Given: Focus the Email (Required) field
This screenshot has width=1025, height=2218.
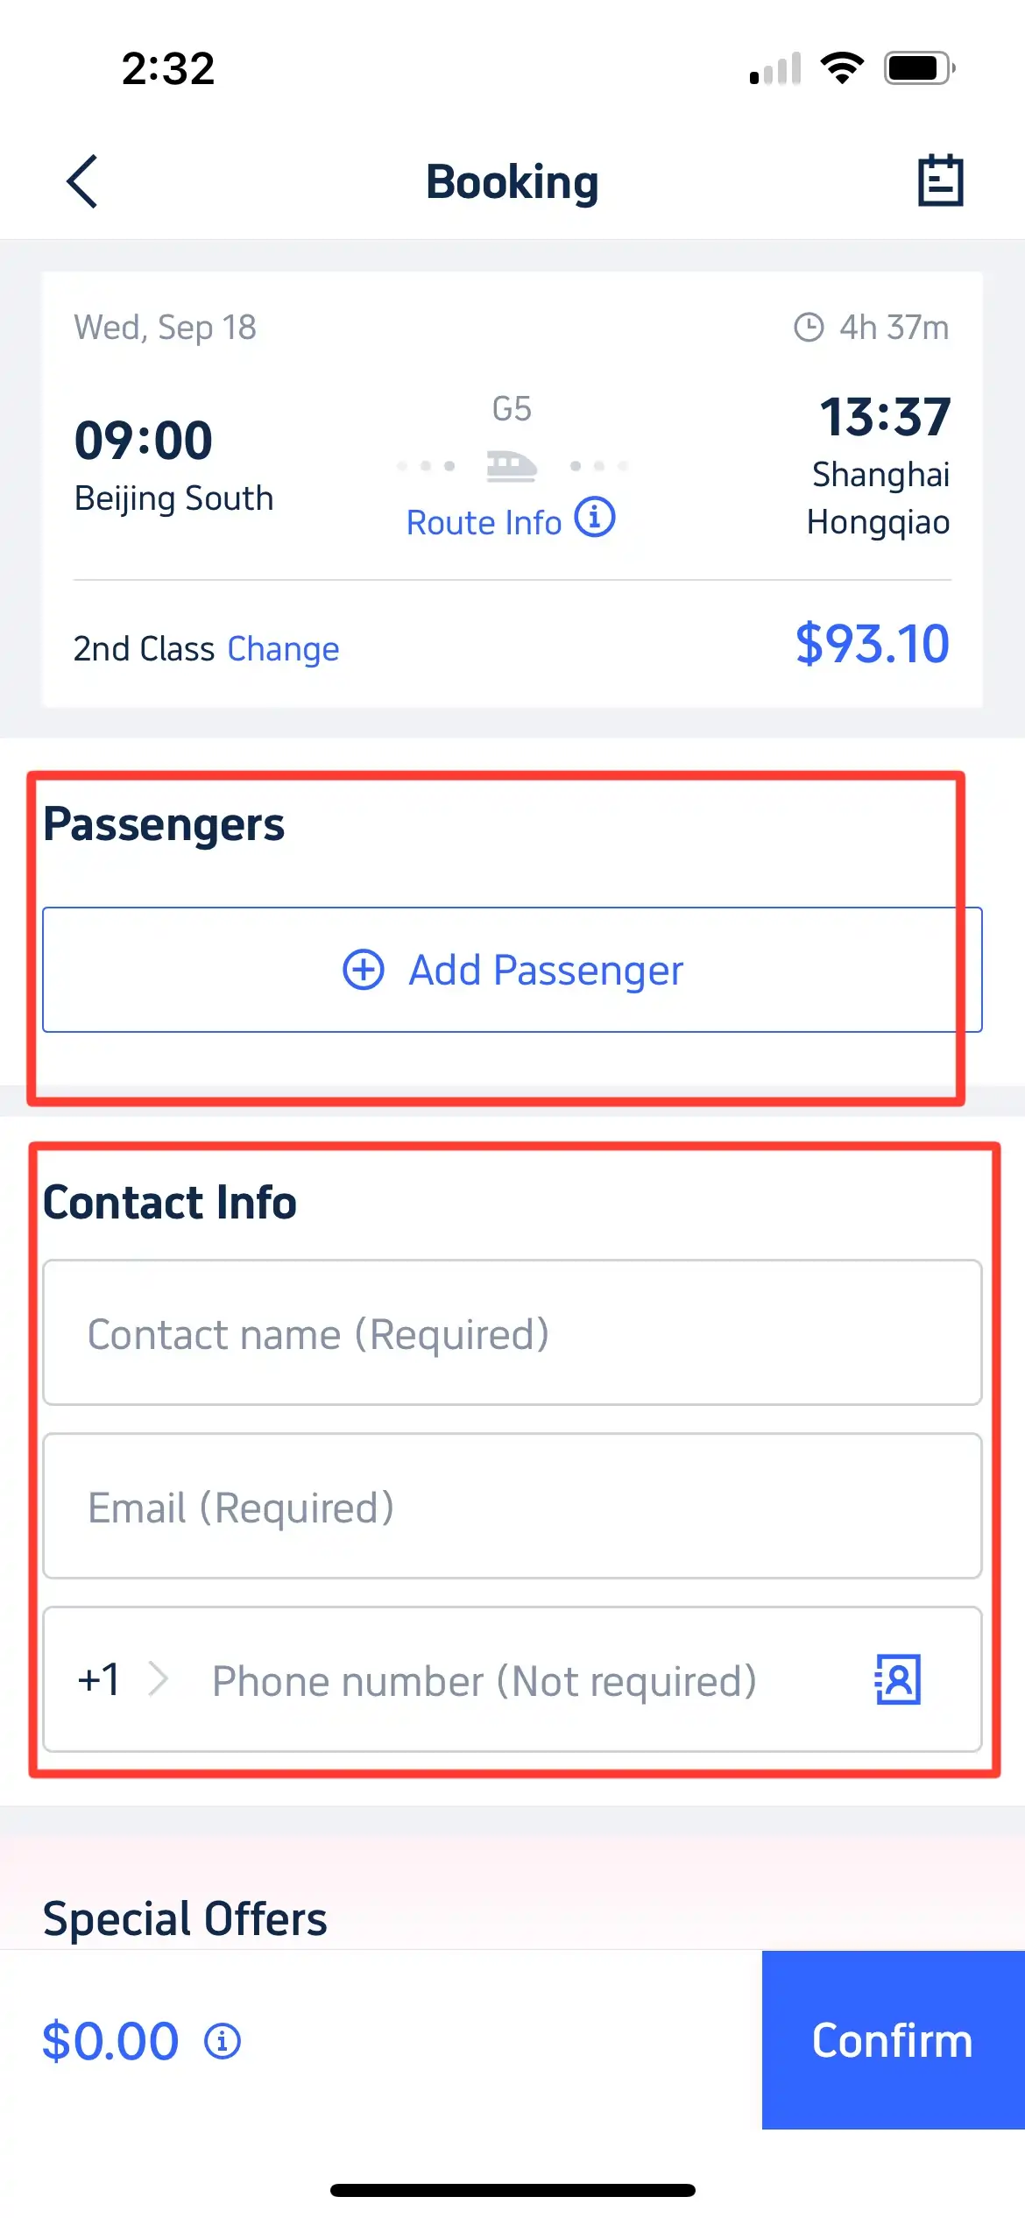Looking at the screenshot, I should pyautogui.click(x=512, y=1507).
